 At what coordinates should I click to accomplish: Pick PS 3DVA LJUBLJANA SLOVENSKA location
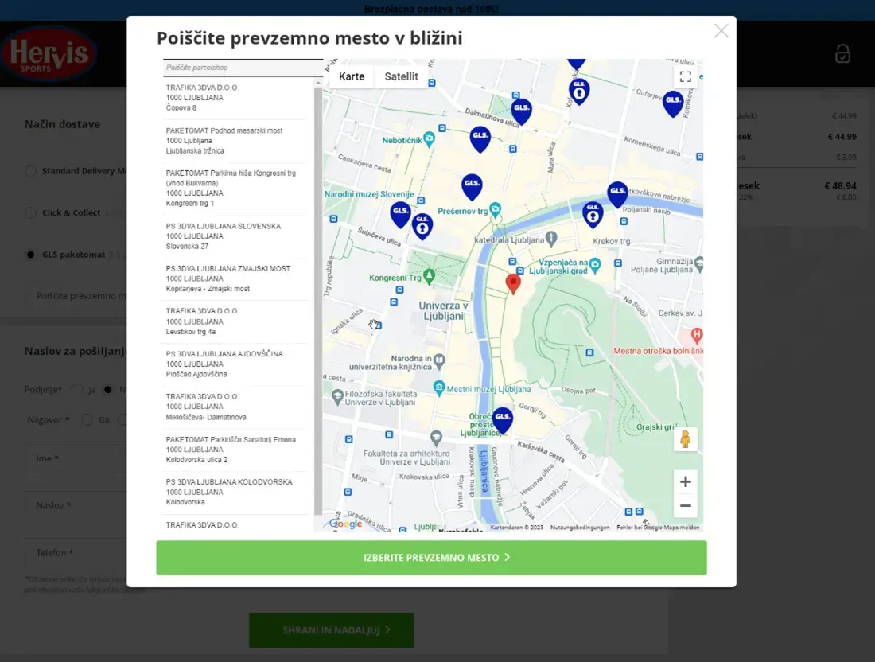(x=235, y=236)
